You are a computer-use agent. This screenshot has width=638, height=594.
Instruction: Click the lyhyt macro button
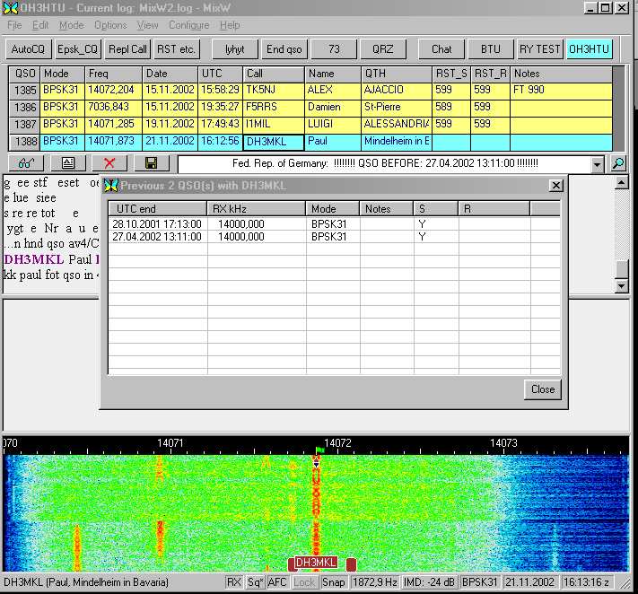235,49
